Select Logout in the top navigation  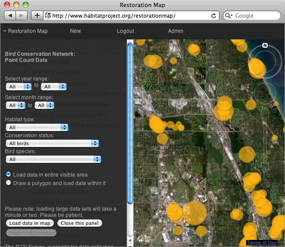point(125,31)
